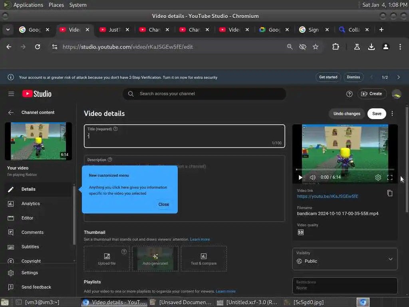Copy the video link icon
This screenshot has height=307, width=409.
(390, 193)
